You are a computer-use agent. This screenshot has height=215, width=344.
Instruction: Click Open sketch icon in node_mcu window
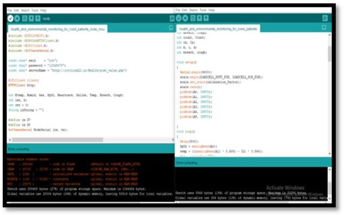(x=31, y=18)
